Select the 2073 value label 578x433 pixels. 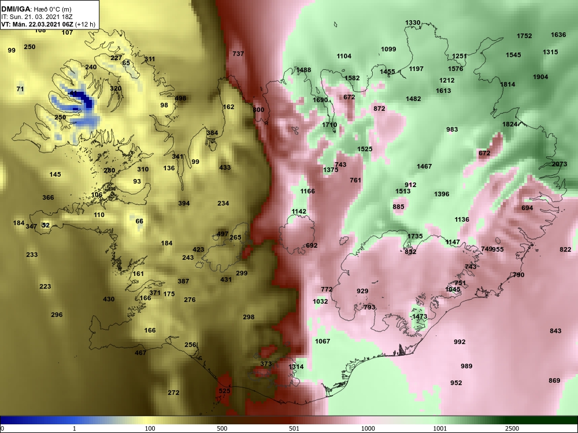pyautogui.click(x=559, y=164)
